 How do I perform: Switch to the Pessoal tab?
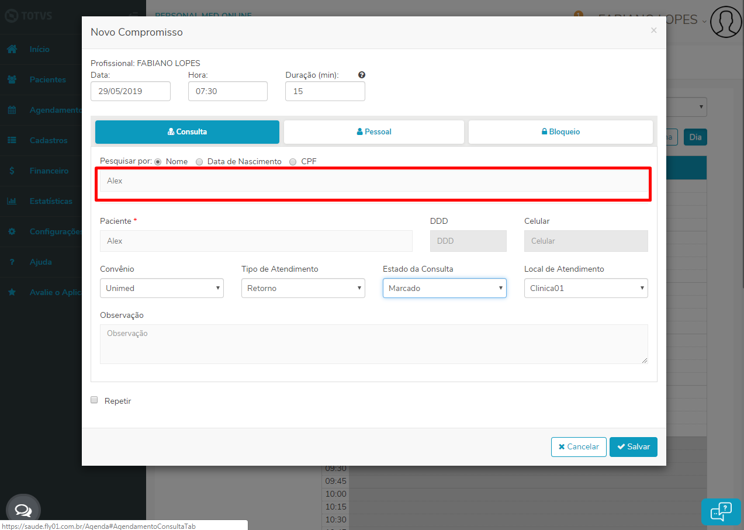tap(374, 131)
